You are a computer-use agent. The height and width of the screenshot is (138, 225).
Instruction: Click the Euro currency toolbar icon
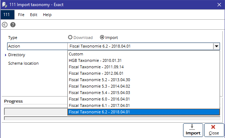[5, 25]
